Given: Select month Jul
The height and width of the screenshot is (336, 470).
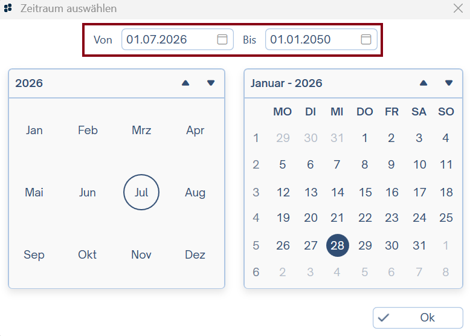Looking at the screenshot, I should (141, 193).
